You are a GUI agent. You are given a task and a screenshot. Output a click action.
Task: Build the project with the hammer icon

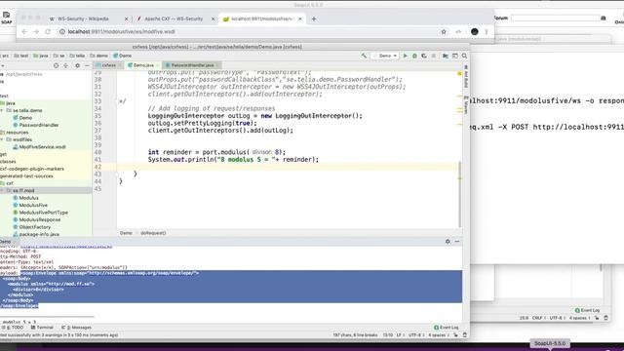tap(364, 56)
